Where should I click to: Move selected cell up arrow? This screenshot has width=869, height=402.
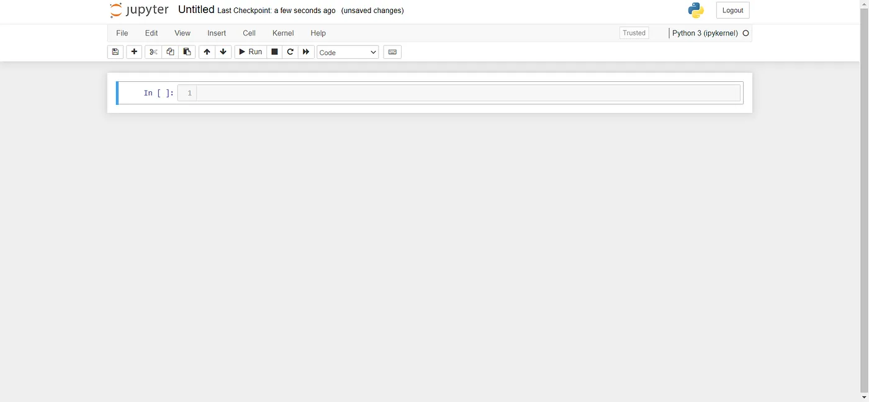click(x=207, y=52)
